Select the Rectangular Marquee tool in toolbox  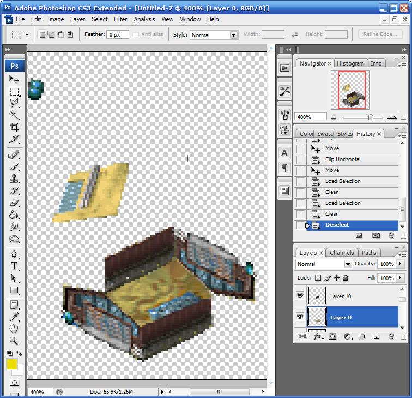click(x=14, y=91)
